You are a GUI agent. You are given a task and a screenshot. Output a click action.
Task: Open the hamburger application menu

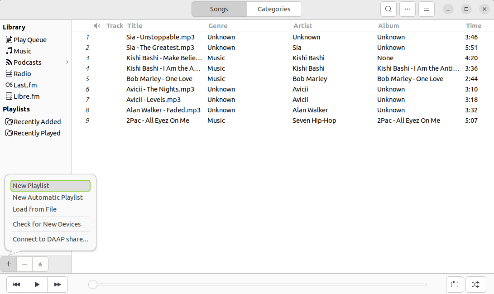tap(426, 9)
